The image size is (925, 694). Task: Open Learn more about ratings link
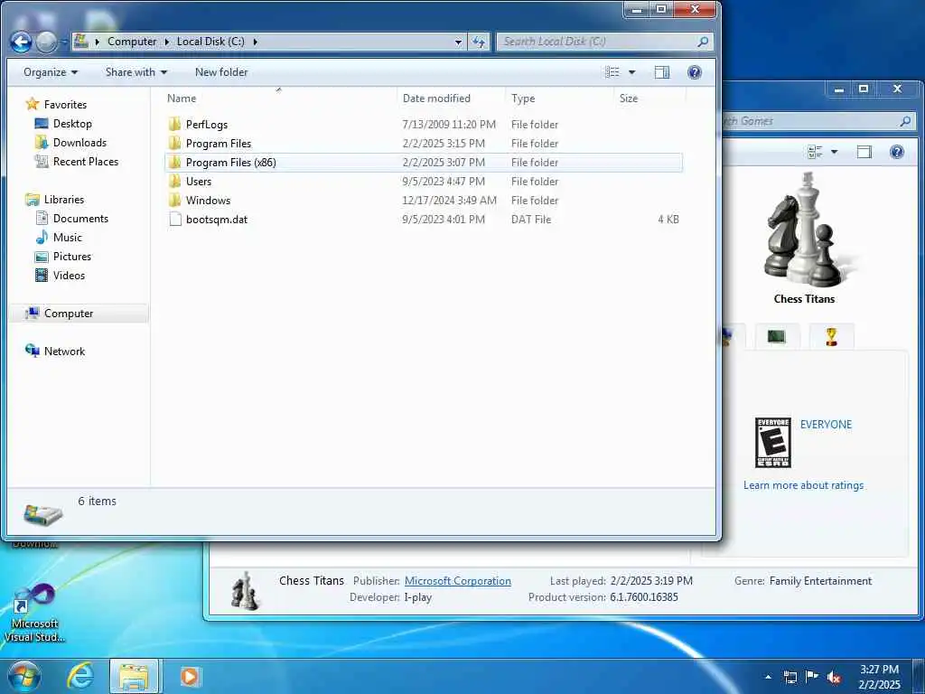(803, 485)
